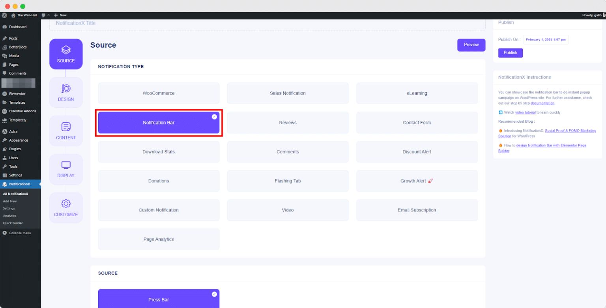Click the Preview button
The image size is (606, 308).
click(x=471, y=45)
